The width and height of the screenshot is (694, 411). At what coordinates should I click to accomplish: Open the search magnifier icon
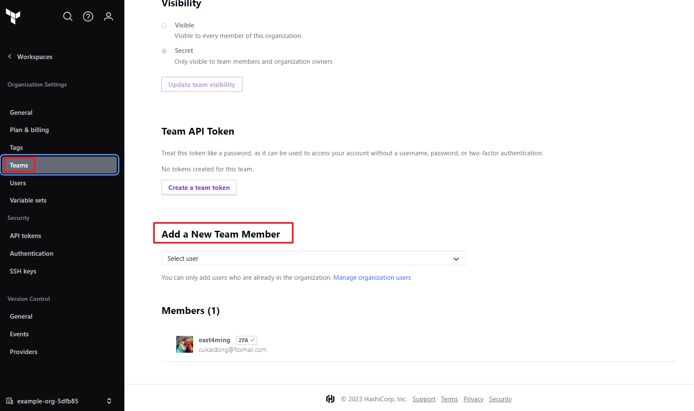(x=68, y=16)
